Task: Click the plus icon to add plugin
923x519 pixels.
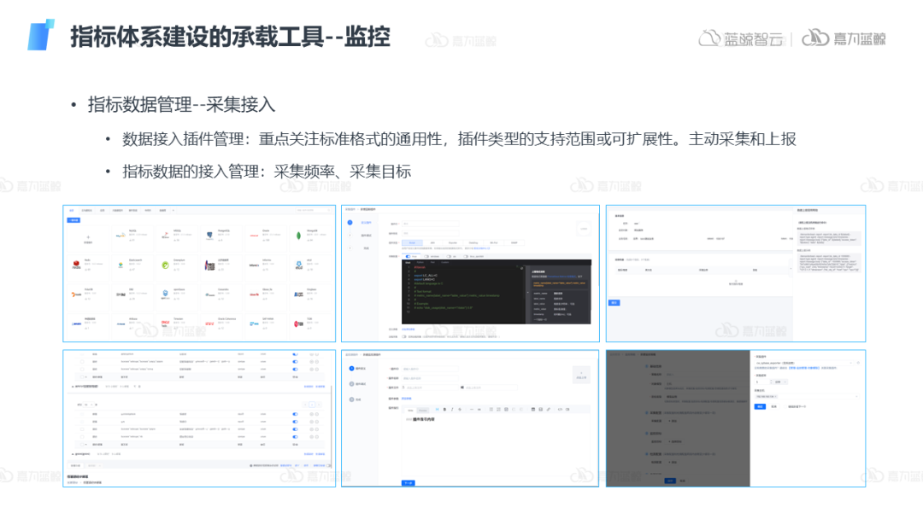Action: tap(88, 236)
